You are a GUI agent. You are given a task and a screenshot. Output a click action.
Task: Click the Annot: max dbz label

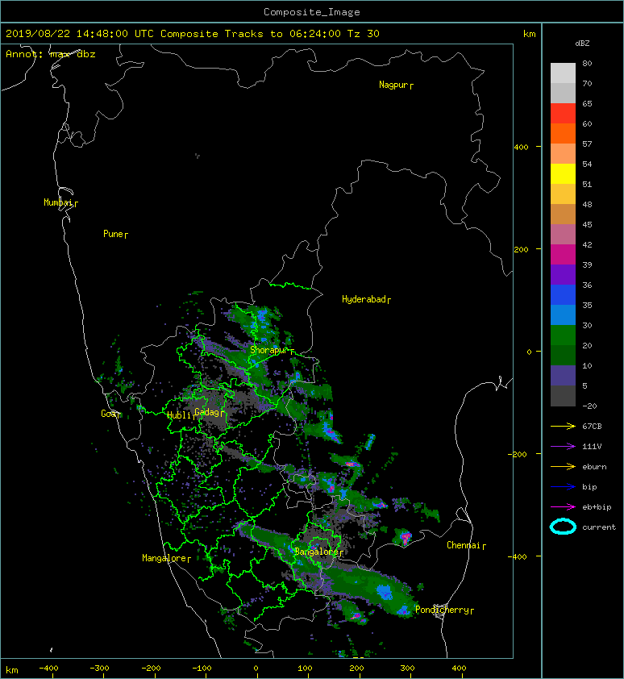(51, 54)
